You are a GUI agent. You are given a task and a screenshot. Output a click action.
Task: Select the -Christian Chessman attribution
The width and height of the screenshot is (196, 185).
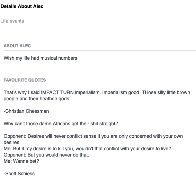pyautogui.click(x=26, y=111)
